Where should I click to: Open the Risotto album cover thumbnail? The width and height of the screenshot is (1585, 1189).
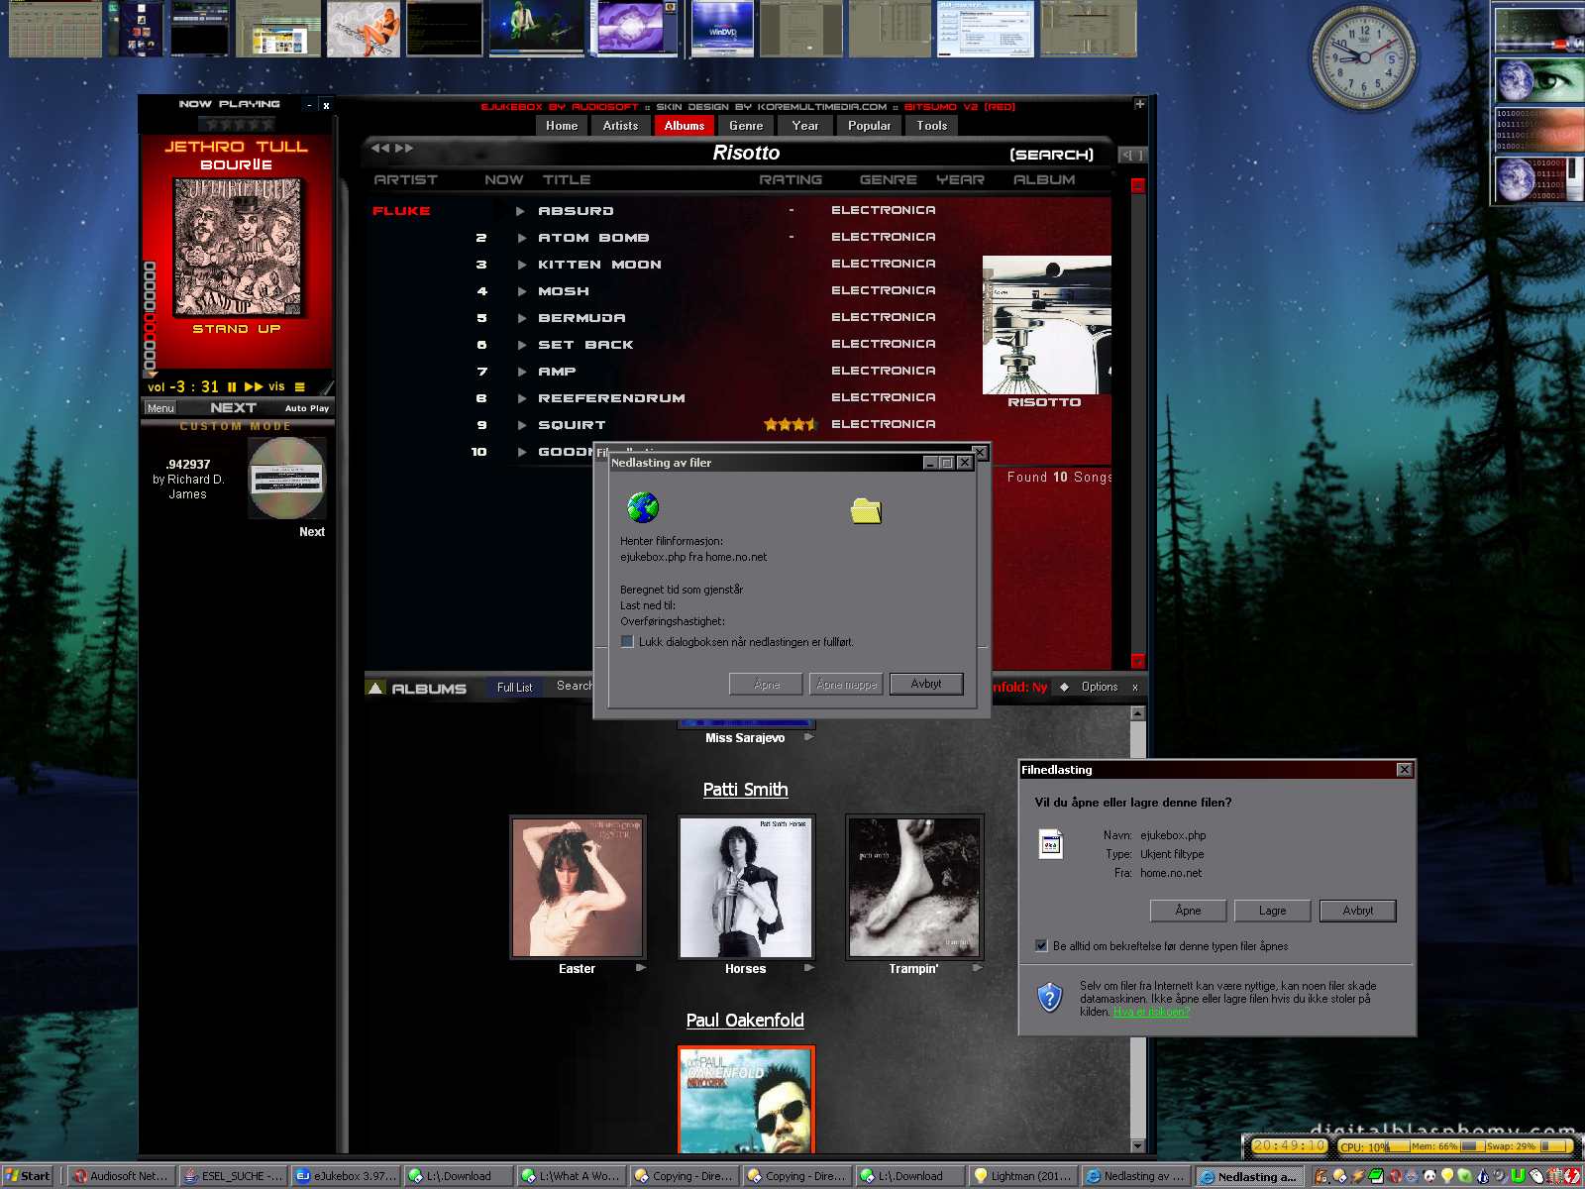1046,325
